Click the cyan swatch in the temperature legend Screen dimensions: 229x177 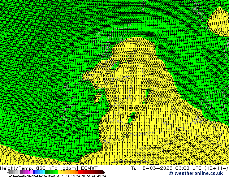[44, 172]
